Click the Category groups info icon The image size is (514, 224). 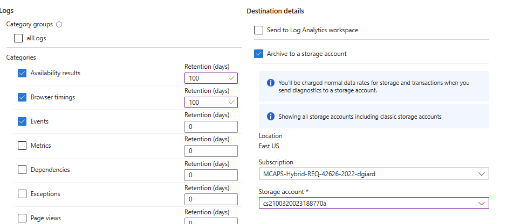(59, 25)
